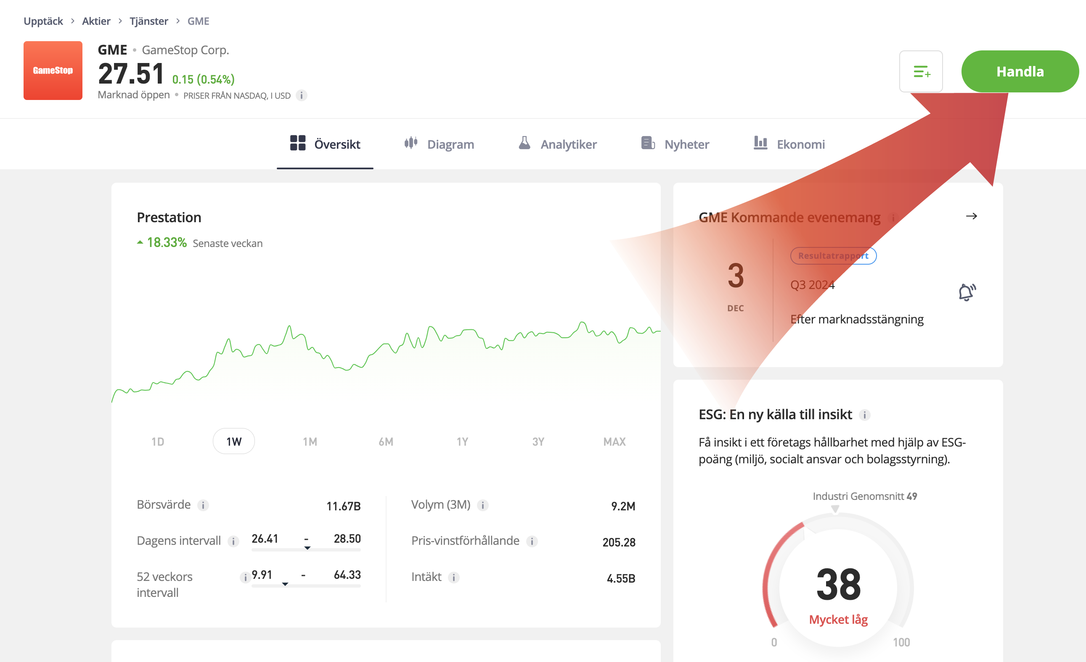Screen dimensions: 1086x662
Task: Go to Aktier in breadcrumb
Action: click(x=96, y=21)
